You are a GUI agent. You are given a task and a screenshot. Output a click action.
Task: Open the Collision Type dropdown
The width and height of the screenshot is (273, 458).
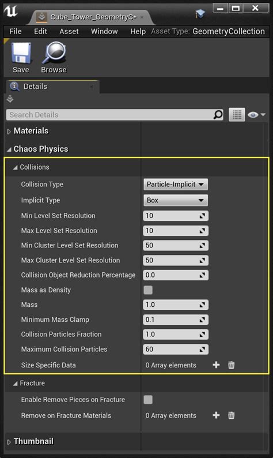tap(176, 185)
